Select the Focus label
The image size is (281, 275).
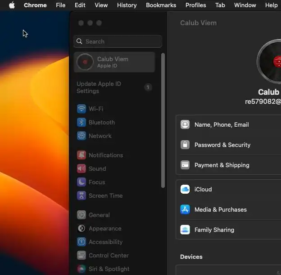97,182
